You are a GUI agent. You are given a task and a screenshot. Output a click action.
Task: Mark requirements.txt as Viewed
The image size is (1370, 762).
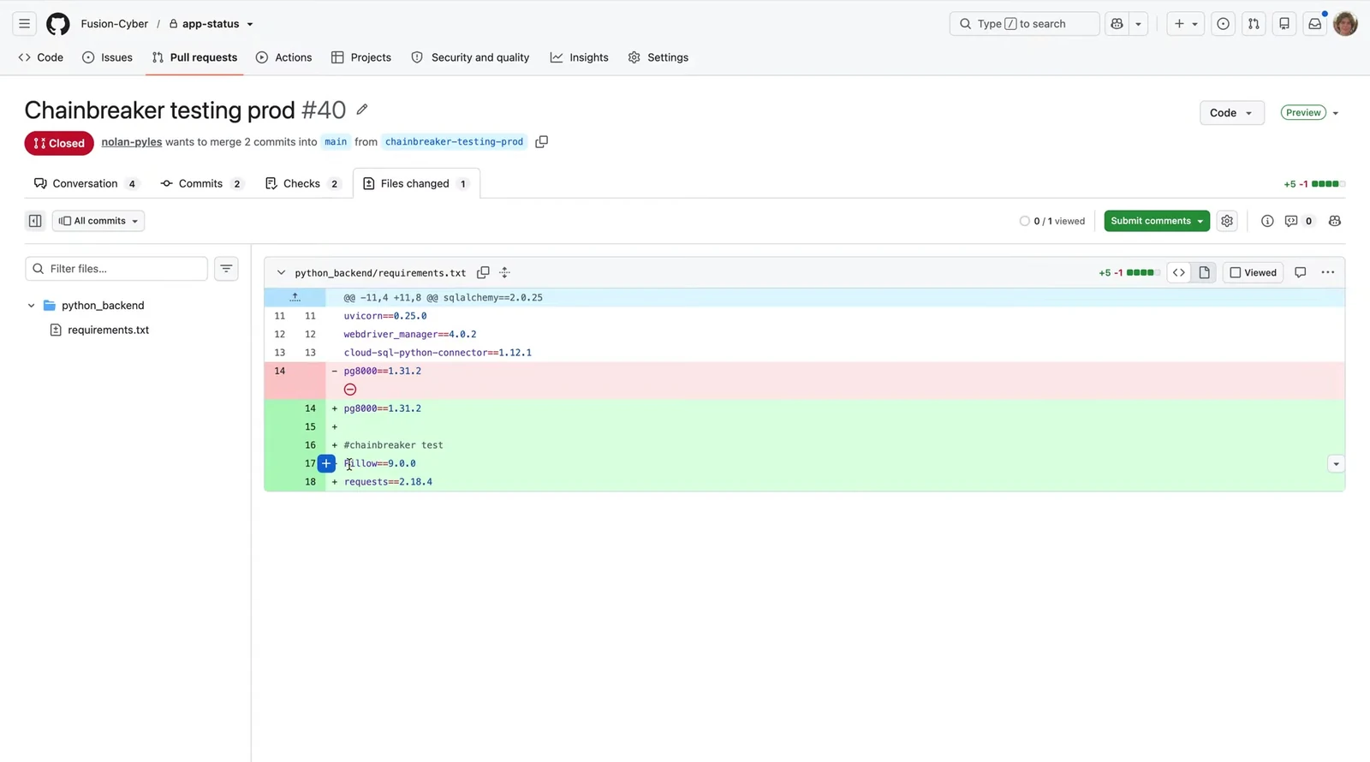pyautogui.click(x=1253, y=272)
